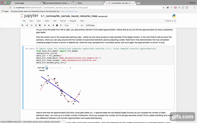Image resolution: width=197 pixels, height=123 pixels.
Task: Click the data_fit.browse_poly_fit() code line
Action: coord(51,63)
